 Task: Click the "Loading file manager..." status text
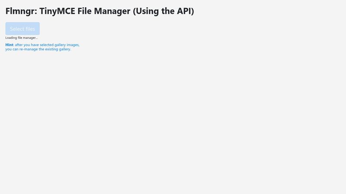(x=22, y=38)
